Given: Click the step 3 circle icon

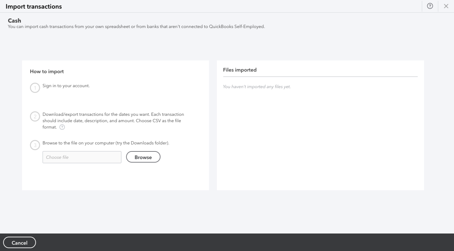Looking at the screenshot, I should 35,145.
